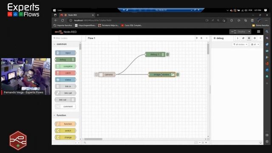Image resolution: width=272 pixels, height=153 pixels.
Task: Open the Edge sidebar search icon
Action: click(267, 31)
